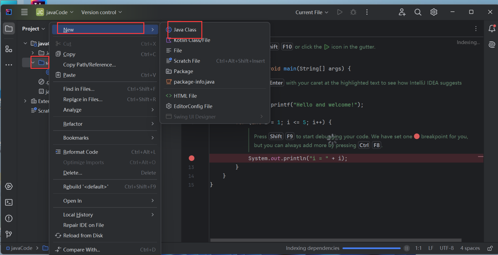Open the Structure tool window icon

pos(9,49)
